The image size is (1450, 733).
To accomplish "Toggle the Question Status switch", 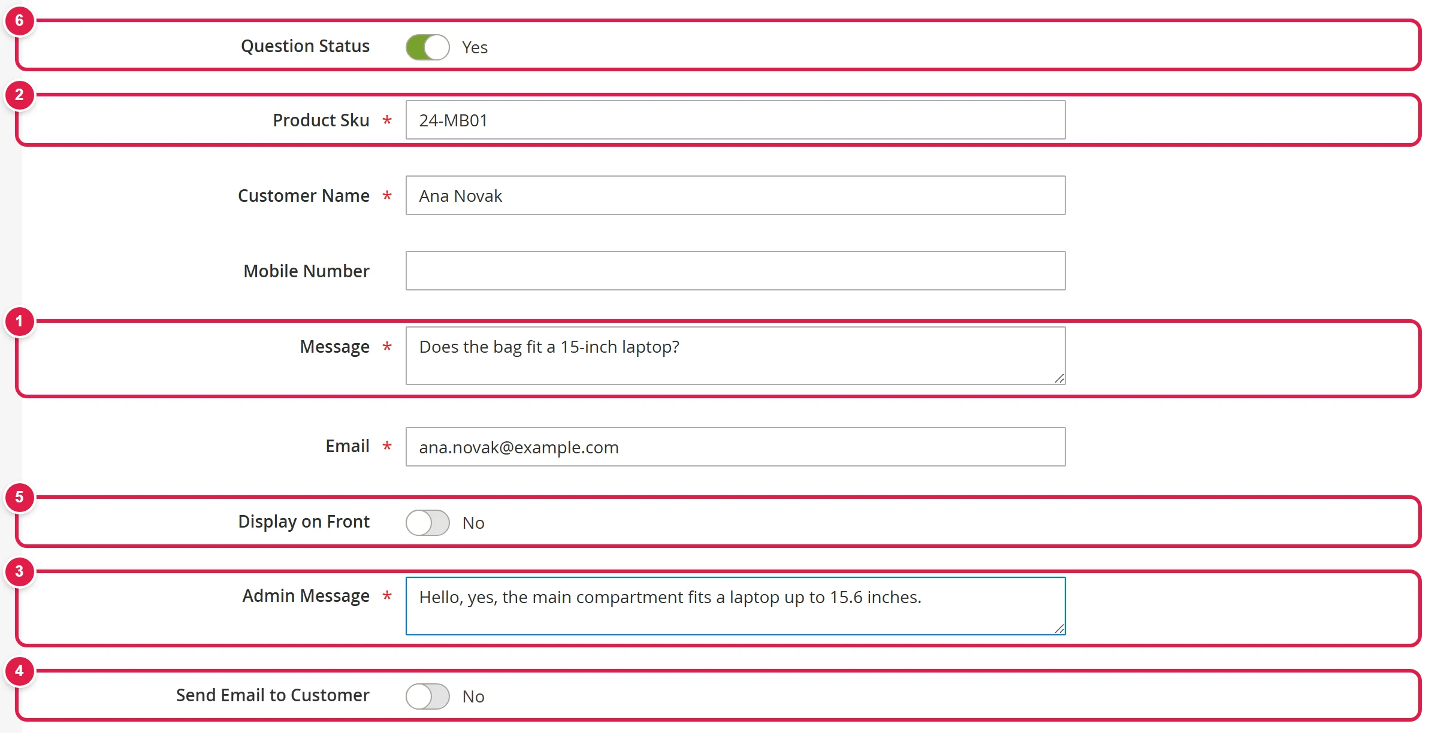I will 427,47.
